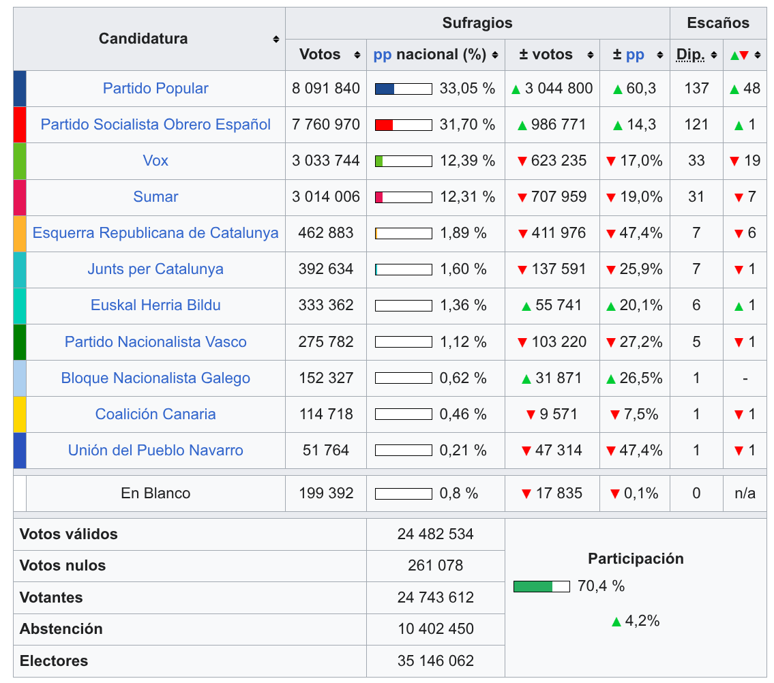Sort table by Candidatura column arrows
This screenshot has width=774, height=683.
(x=276, y=40)
